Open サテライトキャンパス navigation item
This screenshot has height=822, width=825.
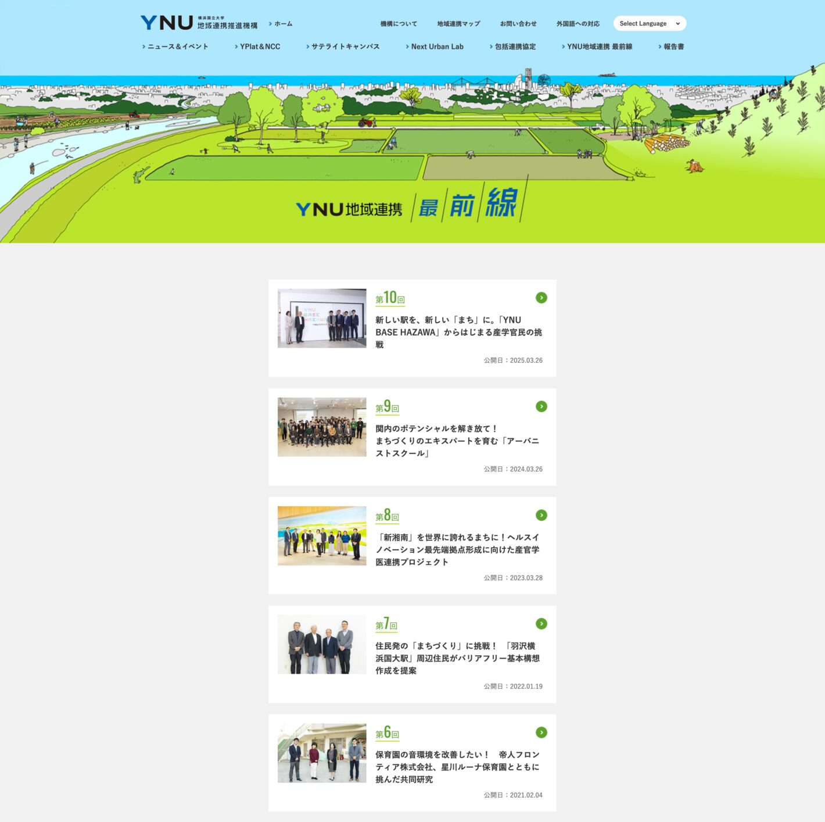pos(345,47)
